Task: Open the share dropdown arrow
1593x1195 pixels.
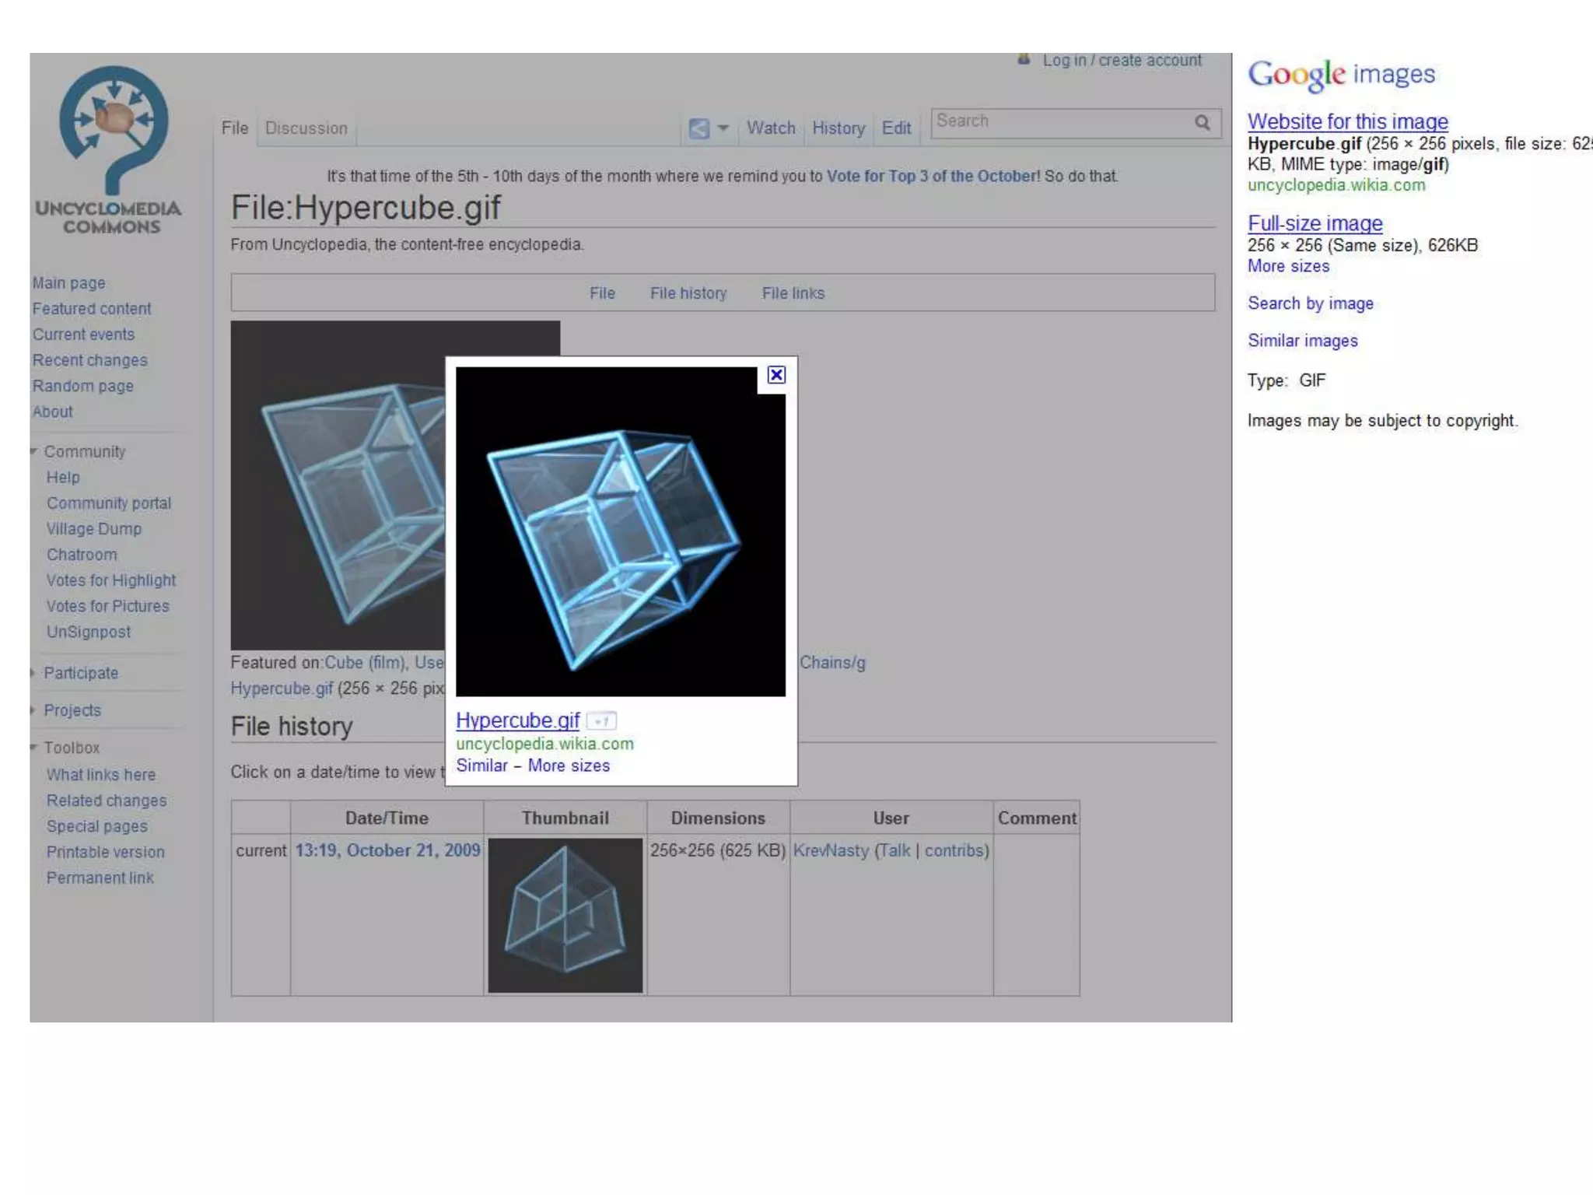Action: point(723,128)
